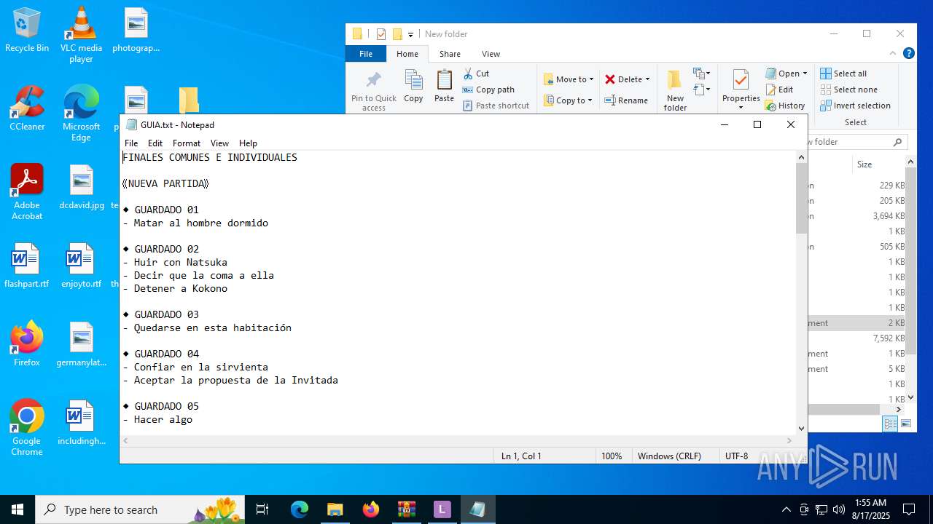The width and height of the screenshot is (933, 524).
Task: Click the Copy icon in Explorer ribbon
Action: pos(413,87)
